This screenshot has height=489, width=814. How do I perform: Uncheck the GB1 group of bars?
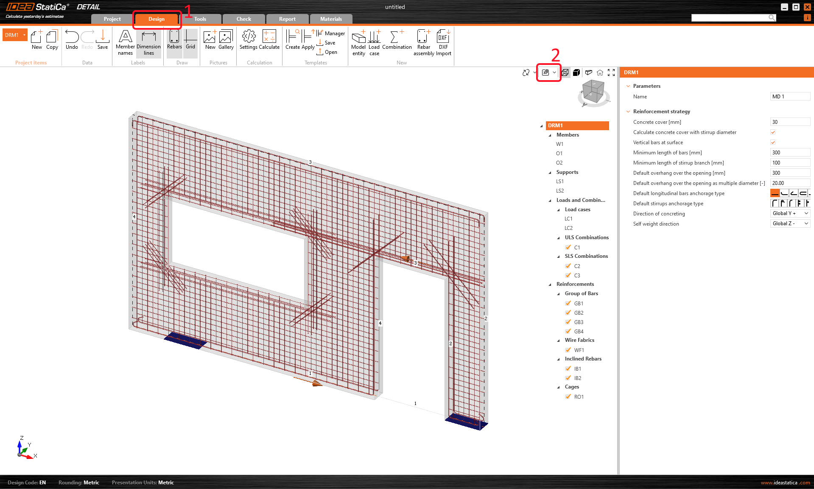tap(568, 303)
